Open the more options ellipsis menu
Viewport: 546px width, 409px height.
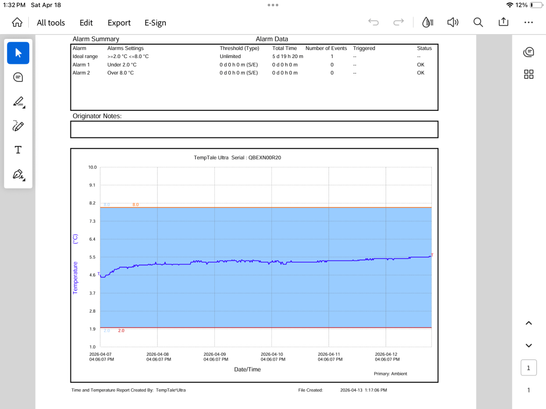528,22
